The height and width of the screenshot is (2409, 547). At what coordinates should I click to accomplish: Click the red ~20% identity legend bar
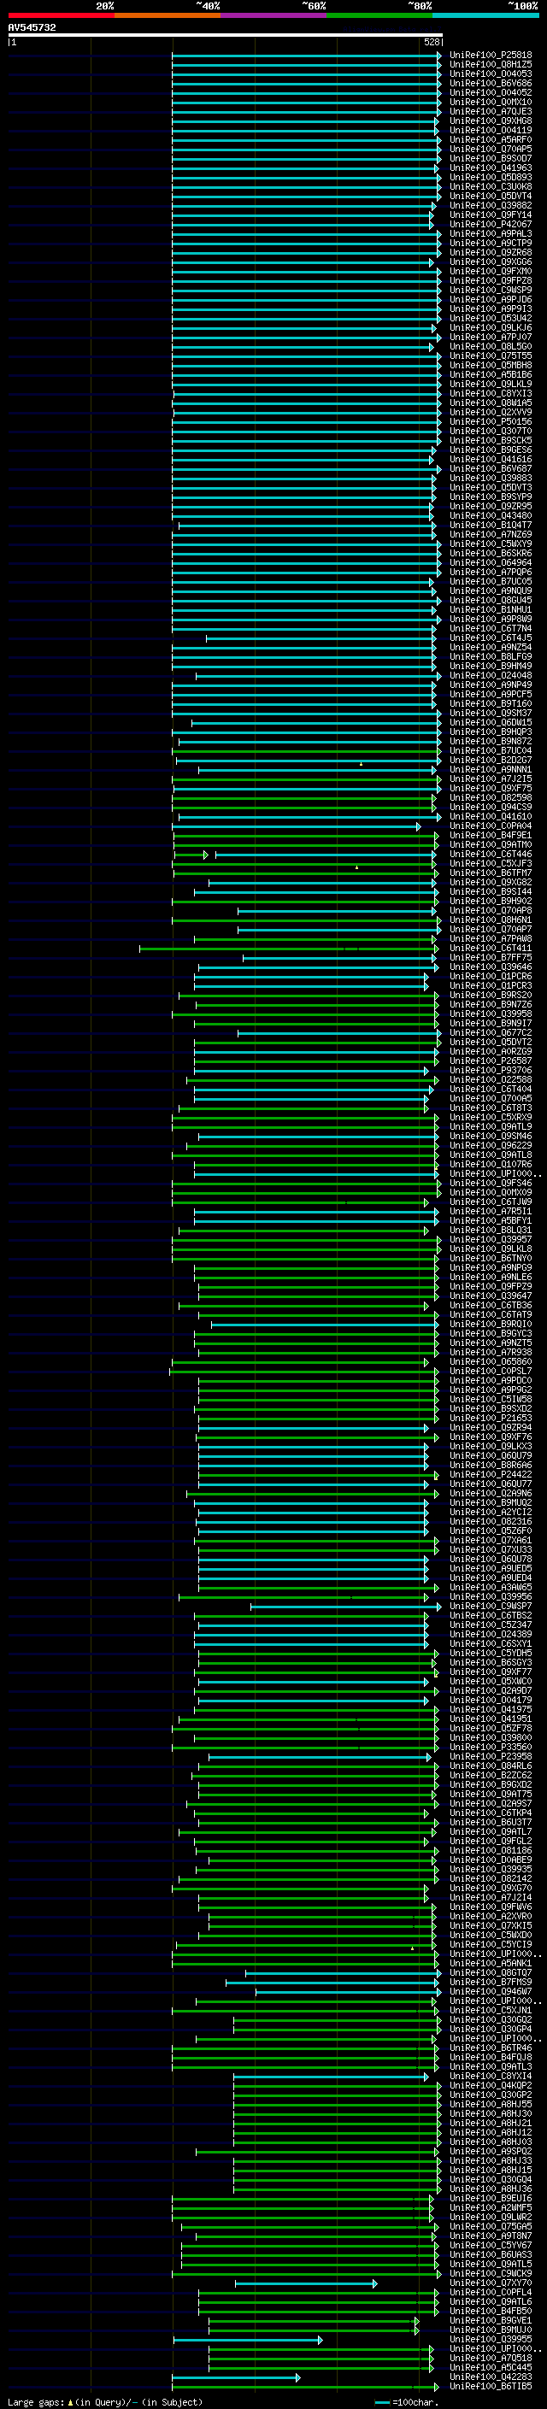click(x=61, y=15)
